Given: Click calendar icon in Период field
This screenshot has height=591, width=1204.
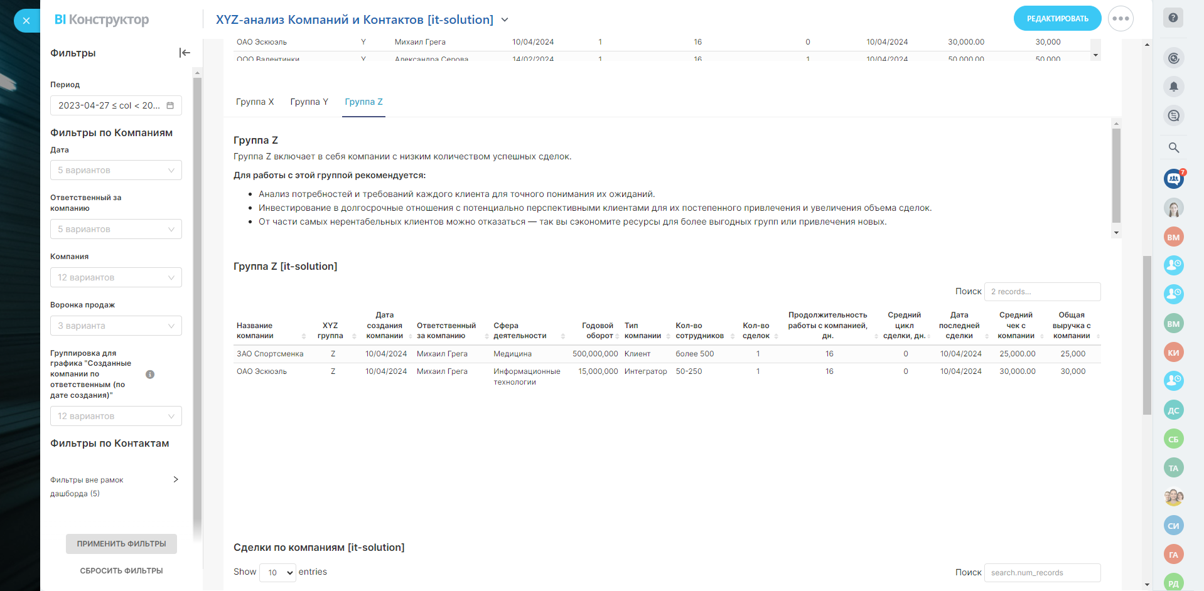Looking at the screenshot, I should [x=170, y=105].
